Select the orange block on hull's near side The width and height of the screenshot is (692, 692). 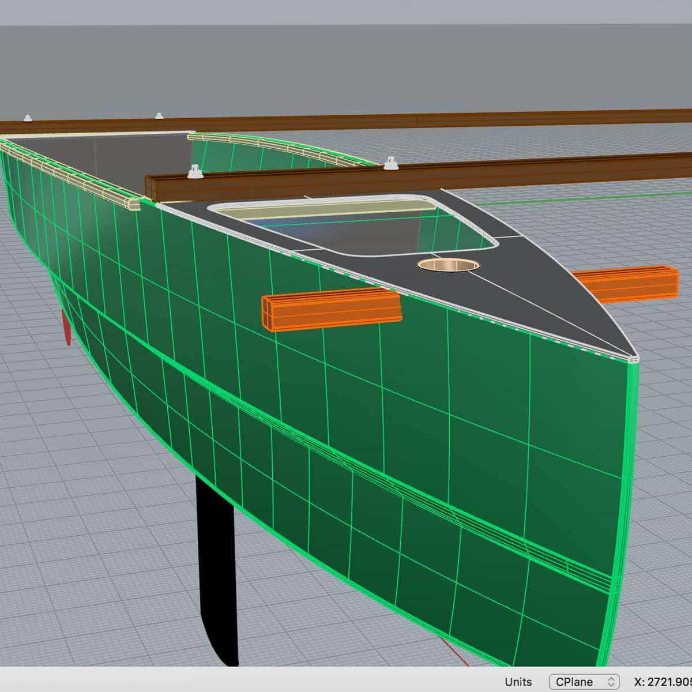tap(332, 311)
